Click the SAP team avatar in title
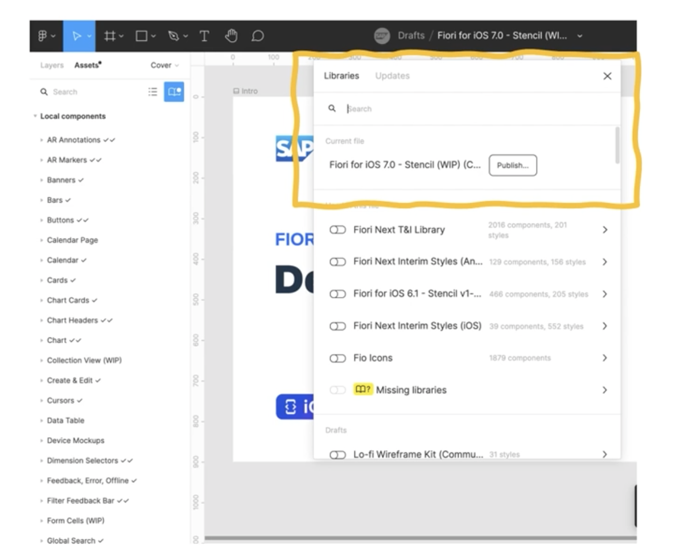 pyautogui.click(x=382, y=35)
